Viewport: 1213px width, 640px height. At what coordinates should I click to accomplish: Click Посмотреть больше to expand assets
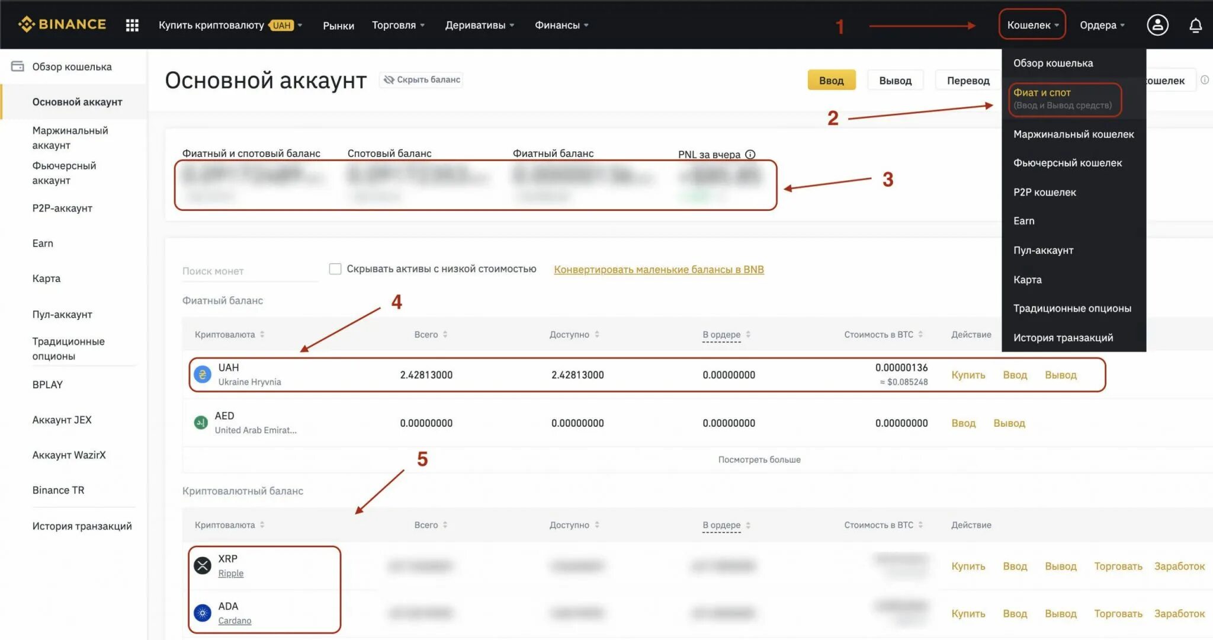pyautogui.click(x=760, y=459)
